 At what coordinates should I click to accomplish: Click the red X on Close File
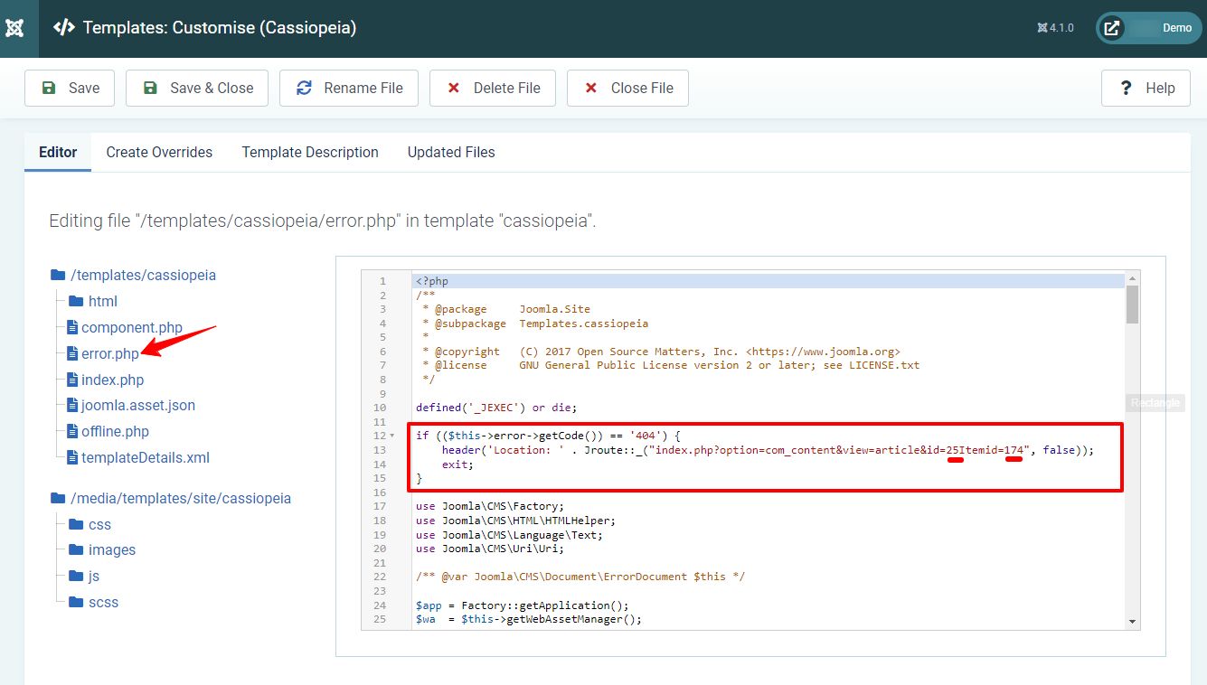[591, 88]
